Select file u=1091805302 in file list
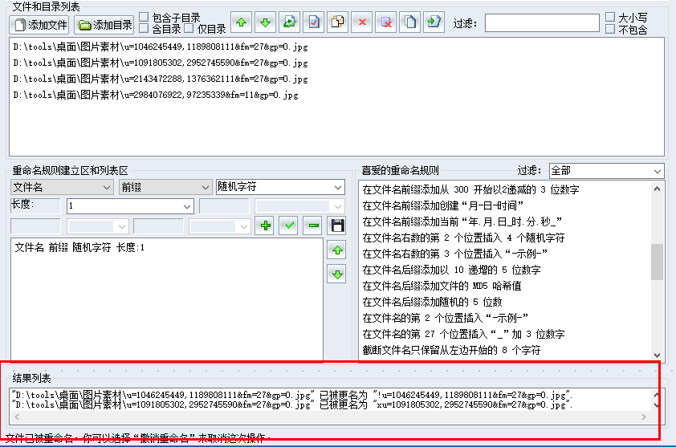Screen dimensions: 676x447 161,63
